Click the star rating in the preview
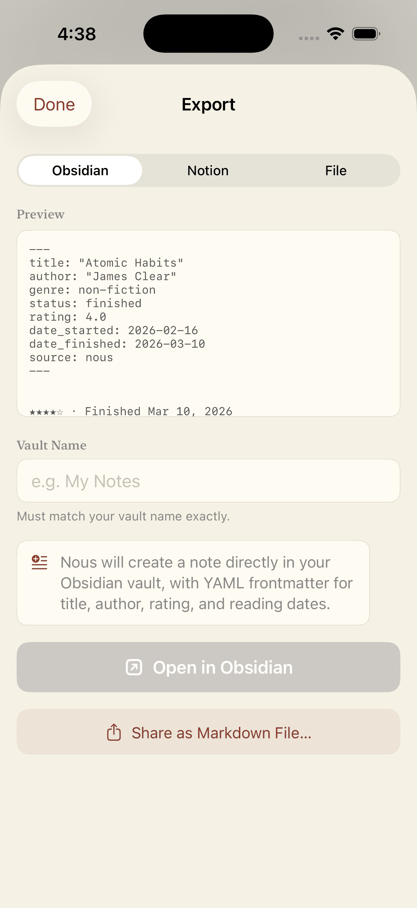Image resolution: width=417 pixels, height=908 pixels. click(46, 412)
